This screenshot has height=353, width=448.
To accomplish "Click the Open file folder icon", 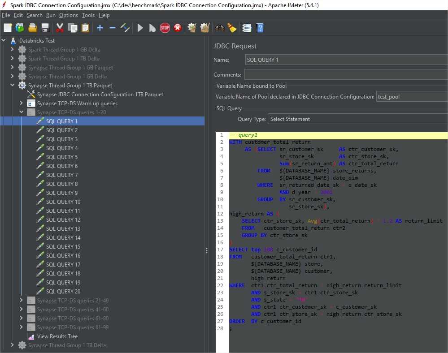I will coord(33,28).
